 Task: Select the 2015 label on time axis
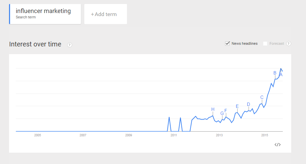(x=265, y=135)
